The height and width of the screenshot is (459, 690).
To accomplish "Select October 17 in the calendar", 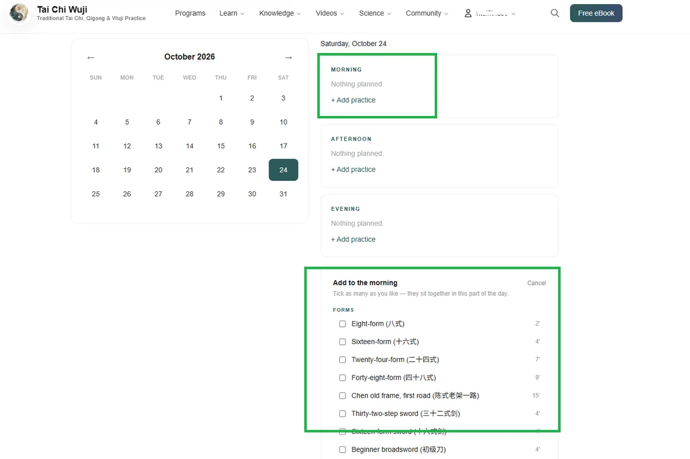I will 283,146.
